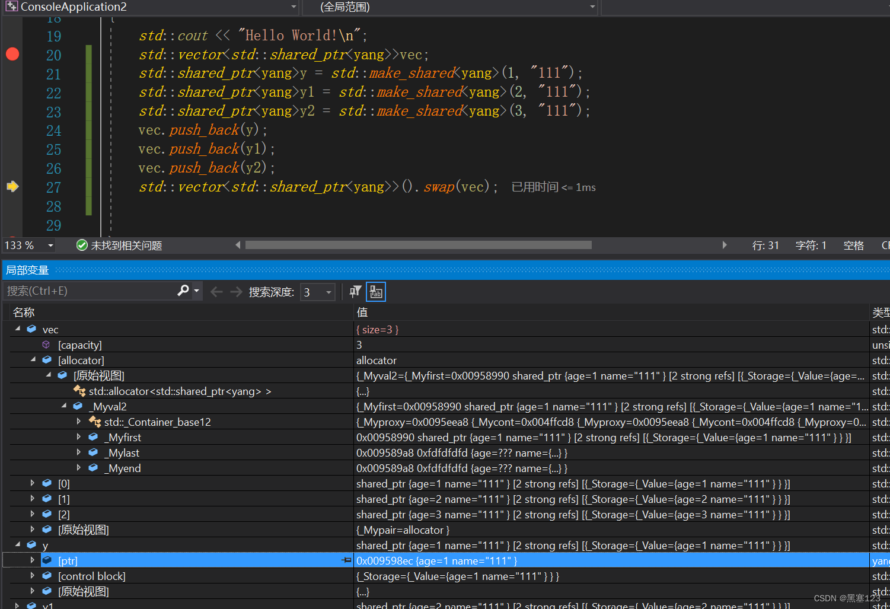Screen dimensions: 890x609
Task: Collapse the vec variable node
Action: (18, 329)
